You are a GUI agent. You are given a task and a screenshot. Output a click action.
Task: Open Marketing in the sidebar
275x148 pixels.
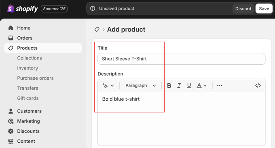28,121
